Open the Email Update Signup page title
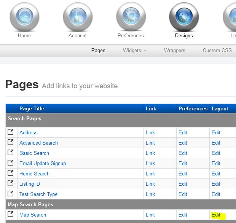The height and width of the screenshot is (223, 236). point(43,164)
